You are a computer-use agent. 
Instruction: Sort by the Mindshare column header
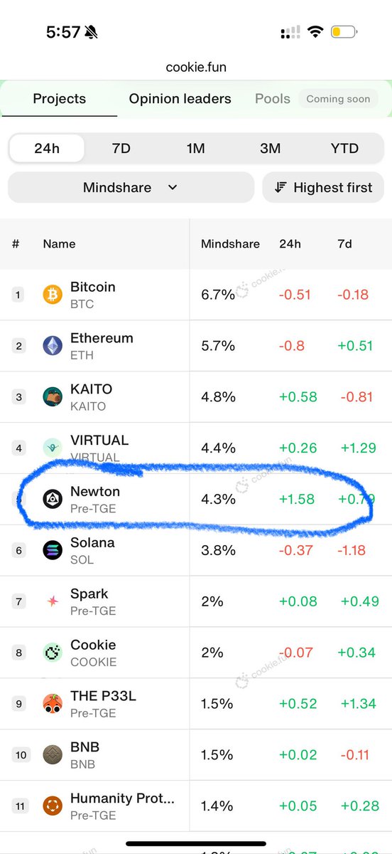230,244
